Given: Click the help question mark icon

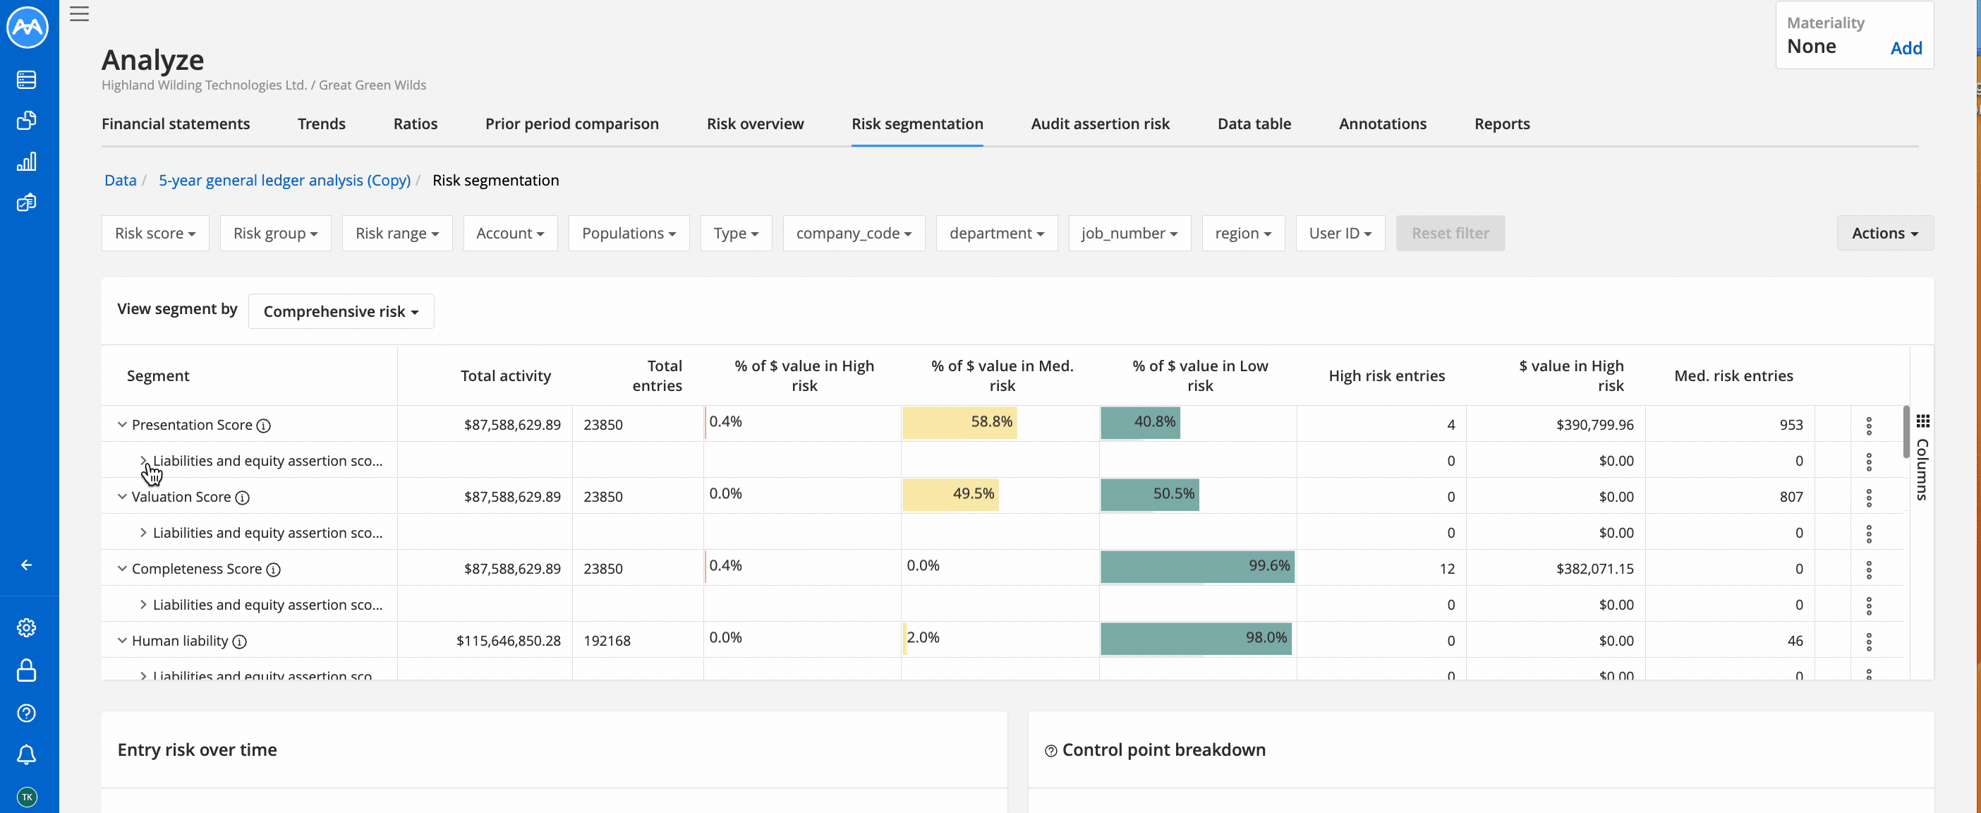Looking at the screenshot, I should (26, 713).
